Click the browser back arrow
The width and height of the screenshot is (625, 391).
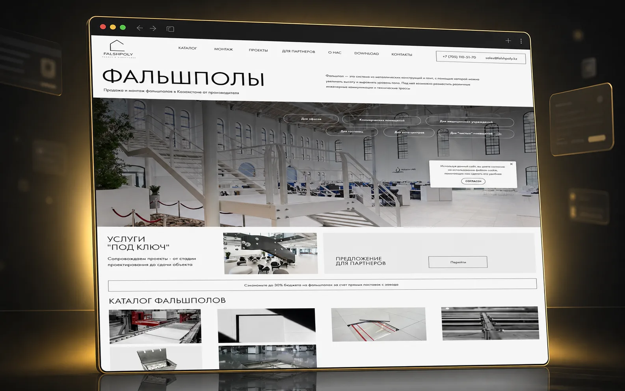pos(139,28)
